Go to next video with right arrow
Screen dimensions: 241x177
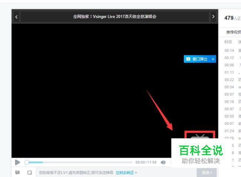213,17
